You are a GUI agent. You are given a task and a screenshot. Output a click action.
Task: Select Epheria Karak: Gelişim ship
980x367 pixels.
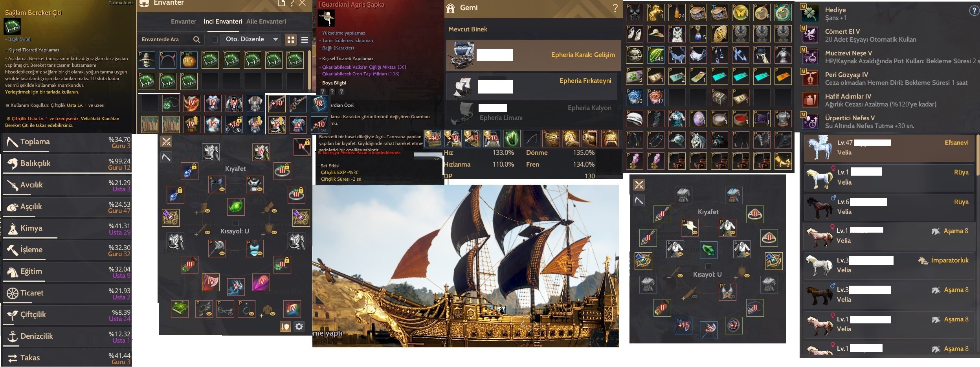[x=534, y=55]
